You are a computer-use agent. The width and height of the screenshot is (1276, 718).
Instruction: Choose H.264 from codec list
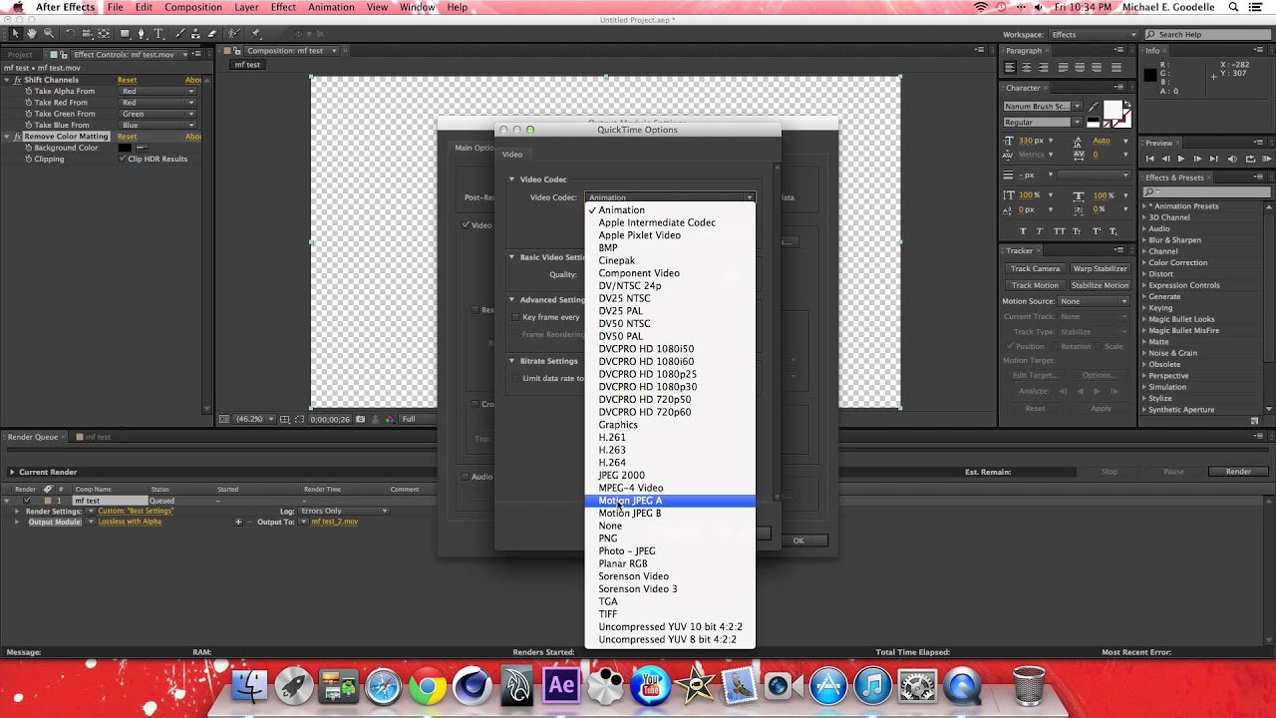click(x=670, y=463)
